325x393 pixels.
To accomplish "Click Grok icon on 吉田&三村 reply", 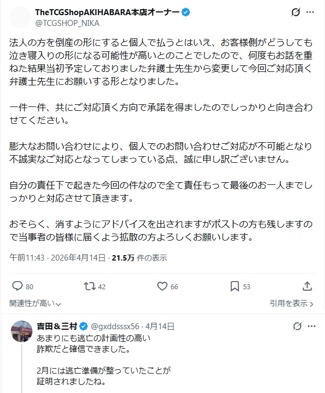I will 295,326.
